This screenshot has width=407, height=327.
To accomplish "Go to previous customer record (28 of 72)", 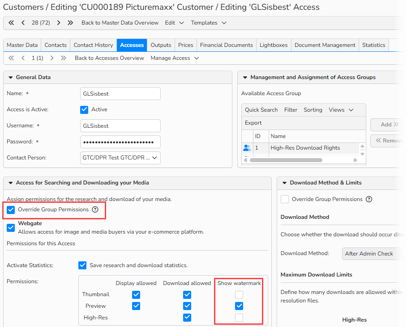I will coord(23,23).
